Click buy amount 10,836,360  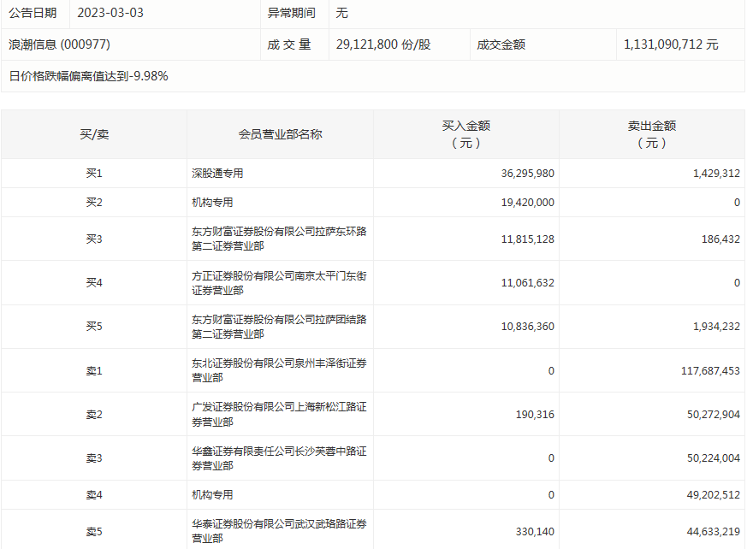pyautogui.click(x=527, y=327)
